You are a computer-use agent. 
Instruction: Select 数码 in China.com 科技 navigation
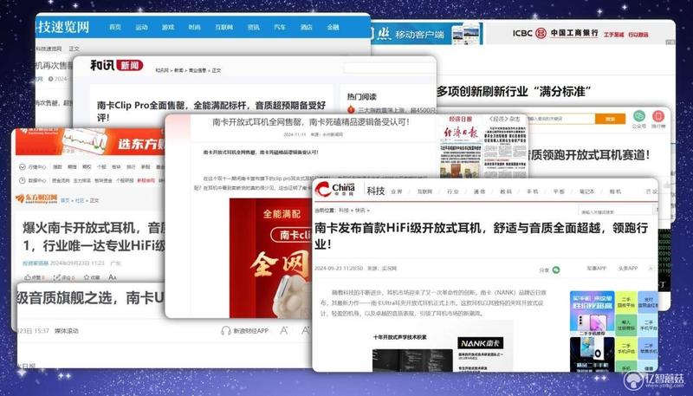pyautogui.click(x=506, y=192)
